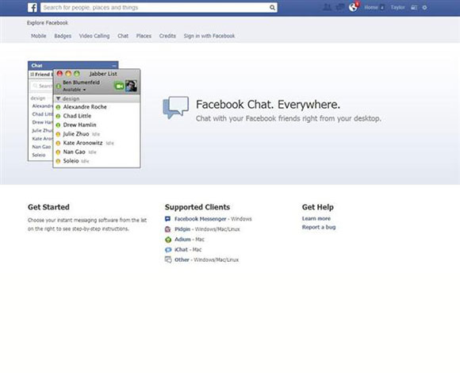Open friend requests icon in top bar
Viewport: 460px width, 373px height.
tap(327, 7)
